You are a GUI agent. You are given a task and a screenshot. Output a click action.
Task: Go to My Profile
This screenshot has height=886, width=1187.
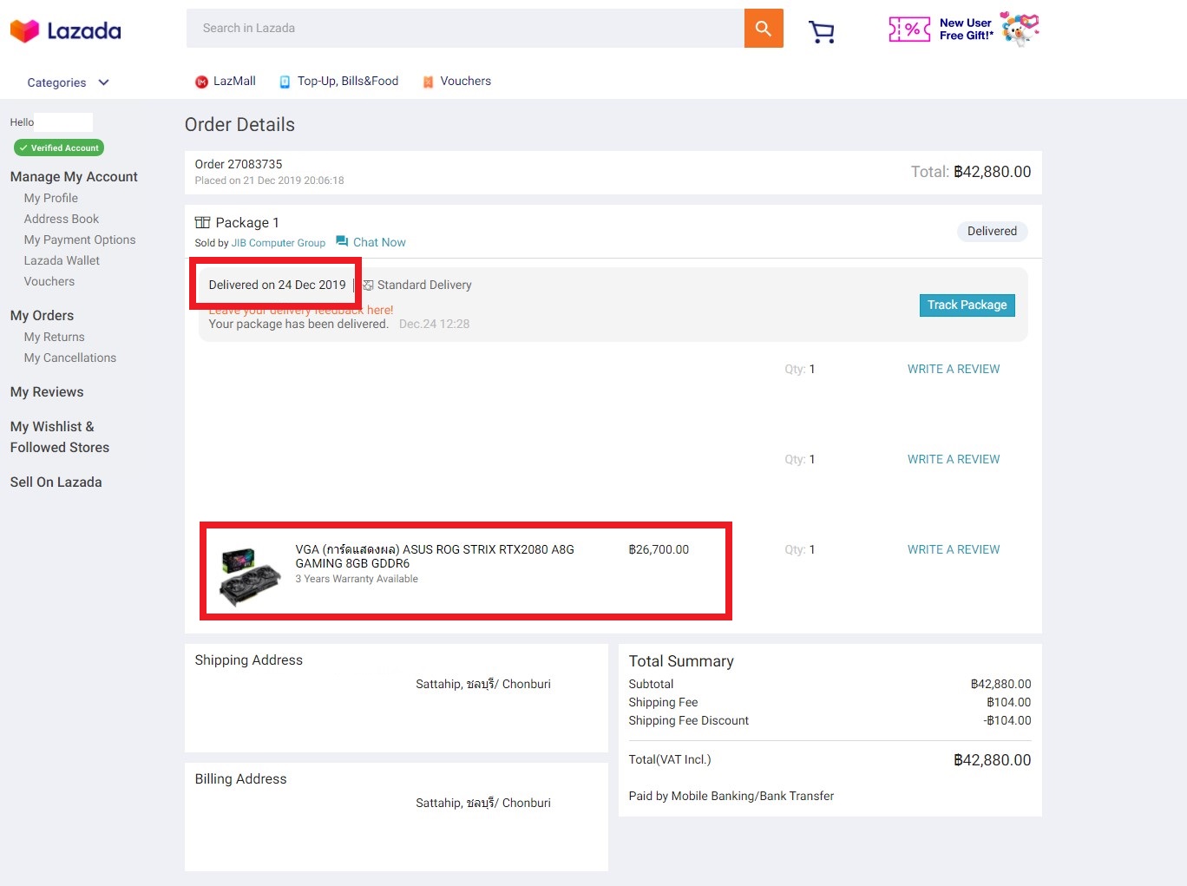point(51,198)
